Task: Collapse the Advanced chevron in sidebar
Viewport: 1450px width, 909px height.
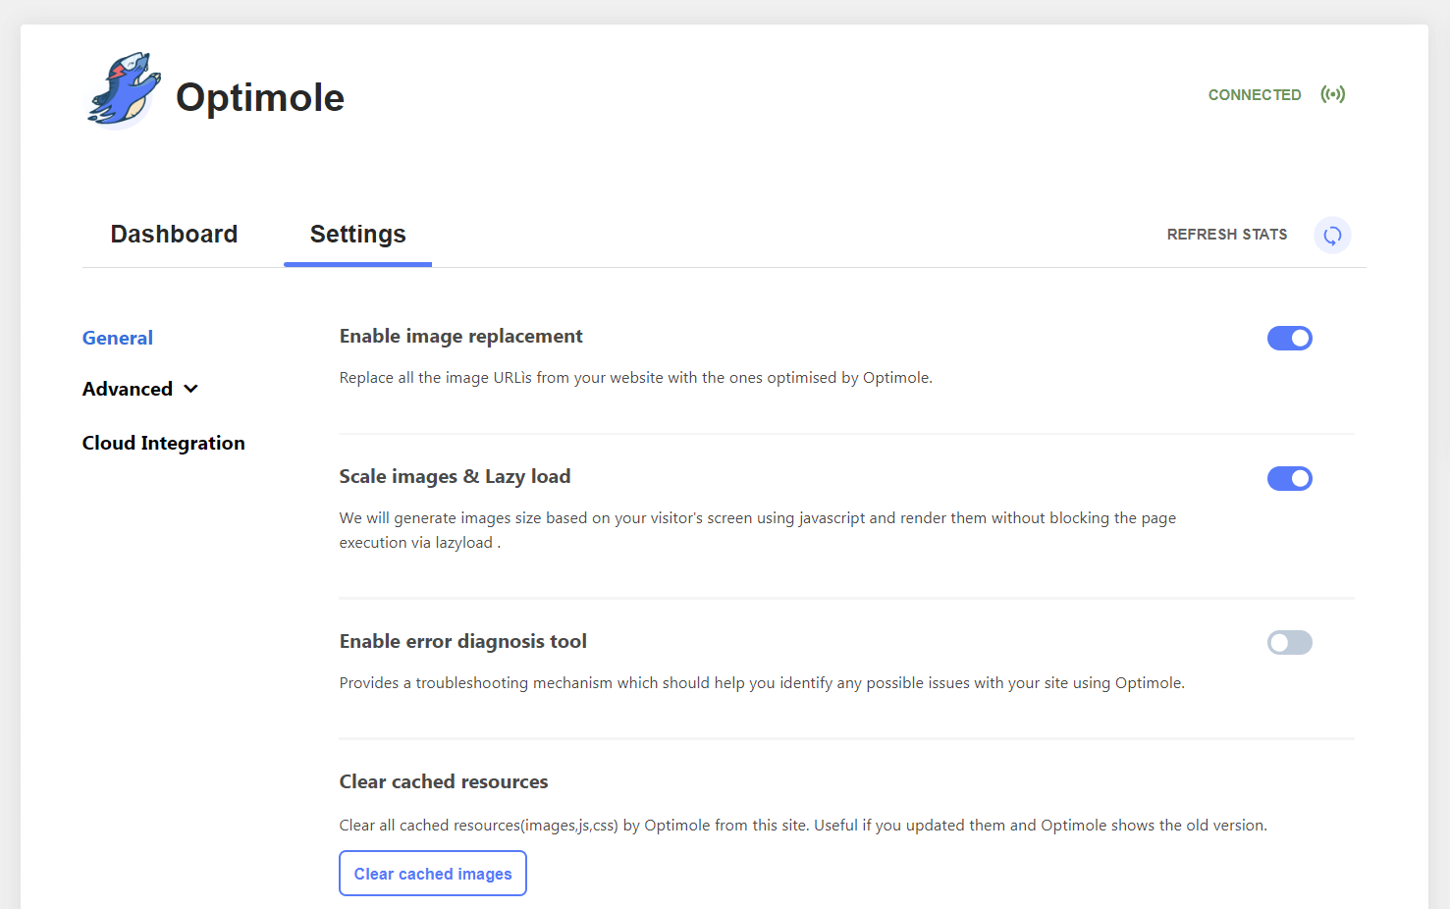Action: (190, 388)
